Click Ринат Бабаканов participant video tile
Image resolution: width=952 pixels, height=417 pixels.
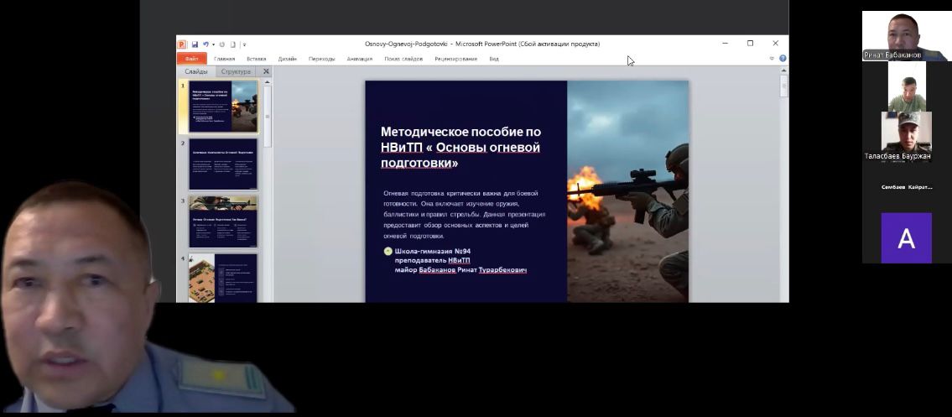[x=906, y=35]
